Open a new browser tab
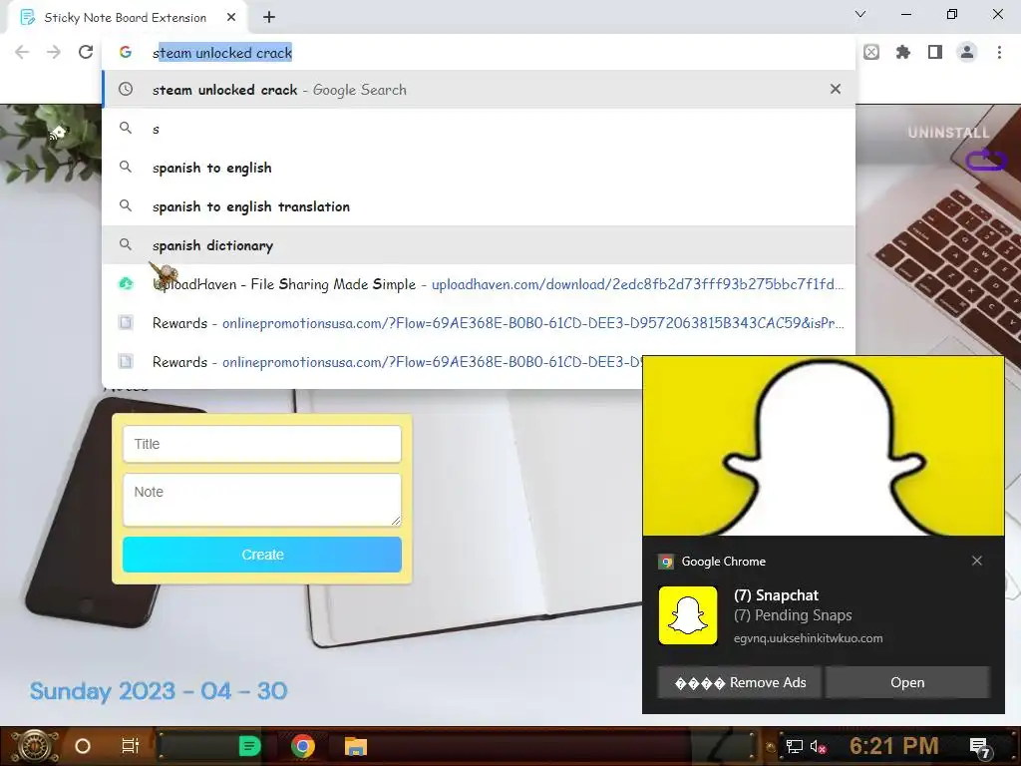Image resolution: width=1021 pixels, height=766 pixels. click(269, 18)
